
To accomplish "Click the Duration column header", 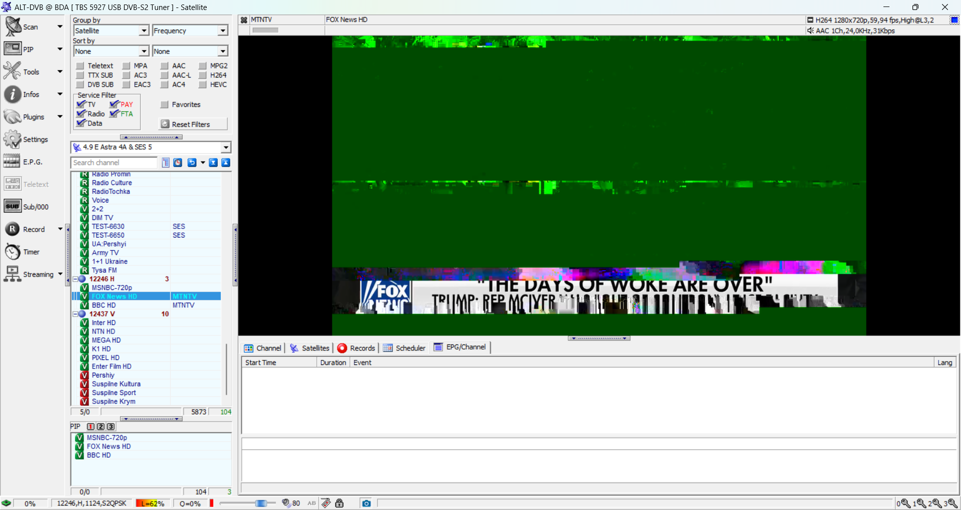I will point(333,362).
